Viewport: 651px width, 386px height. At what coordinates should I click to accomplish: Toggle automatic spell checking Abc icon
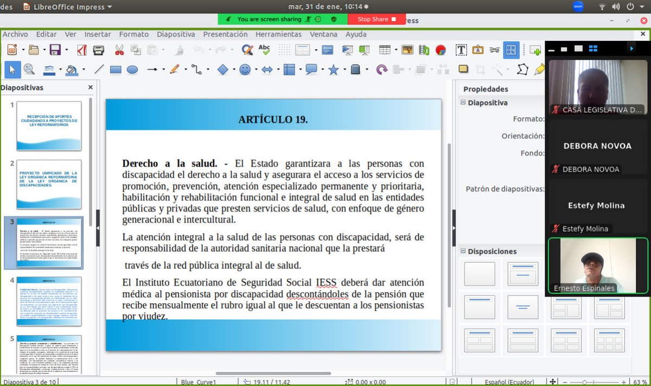[264, 50]
